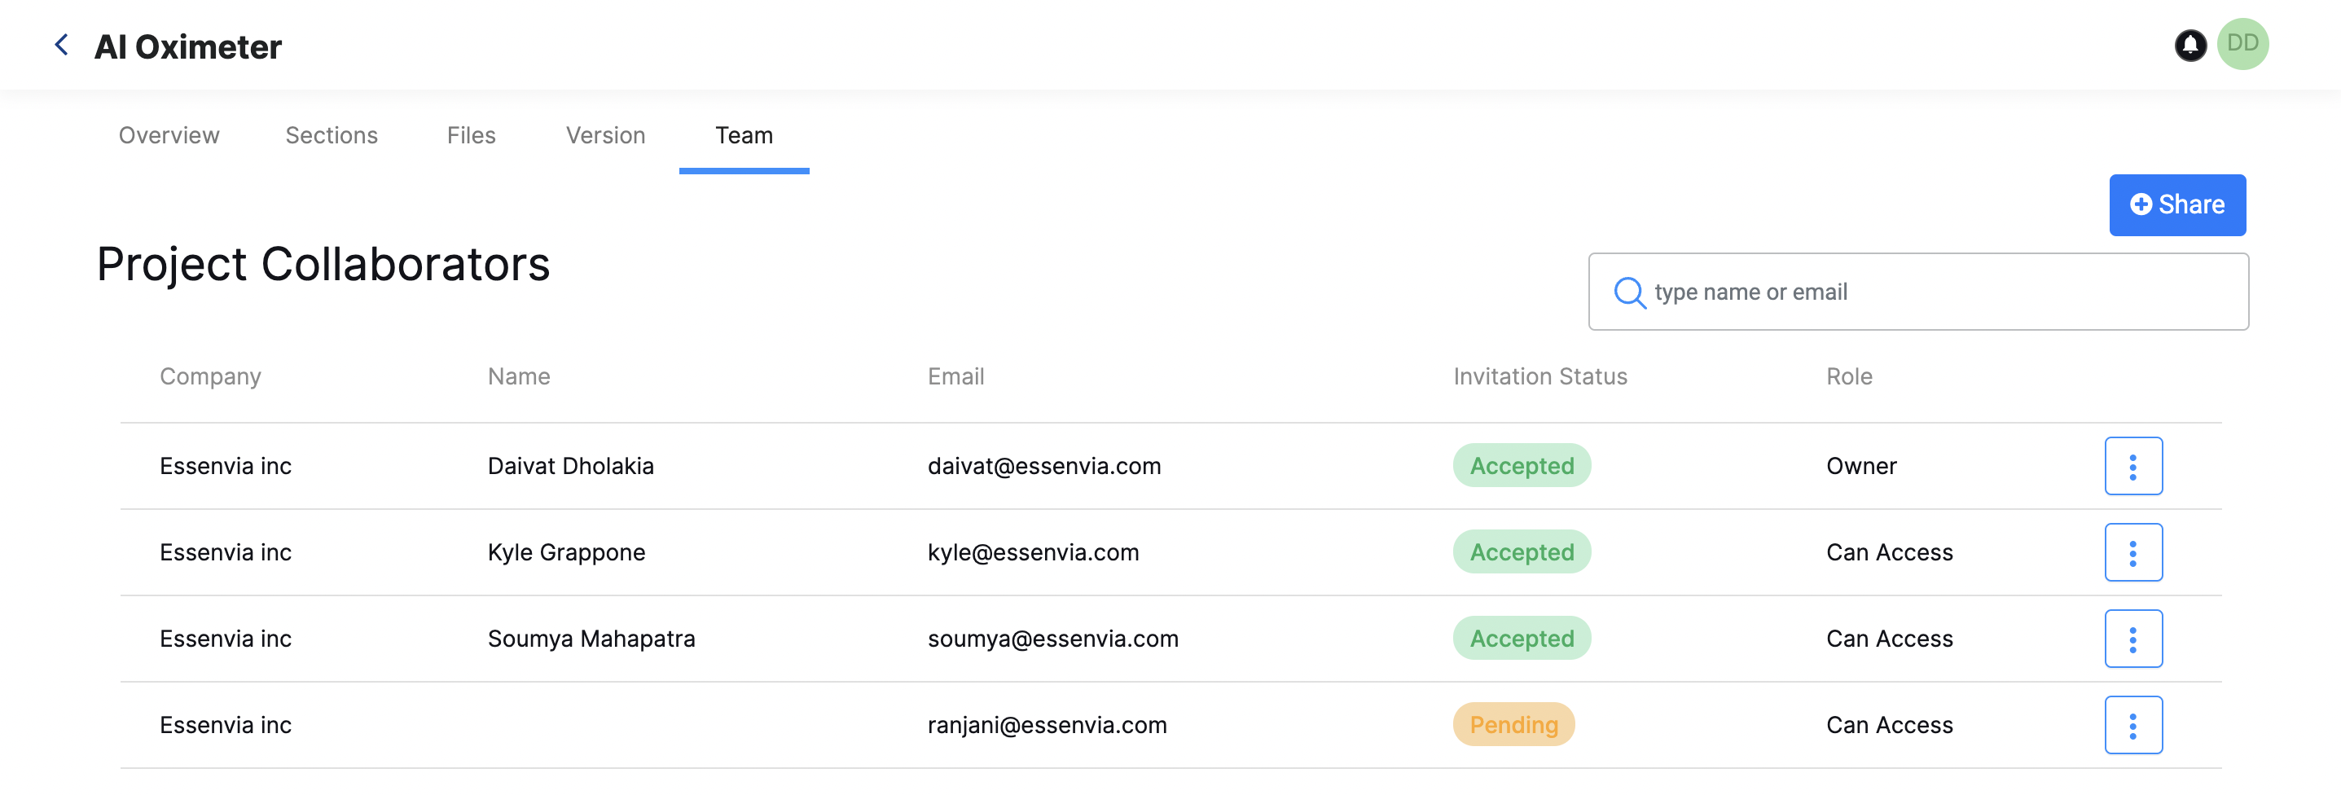Click the Email column header
The height and width of the screenshot is (795, 2341).
coord(956,376)
